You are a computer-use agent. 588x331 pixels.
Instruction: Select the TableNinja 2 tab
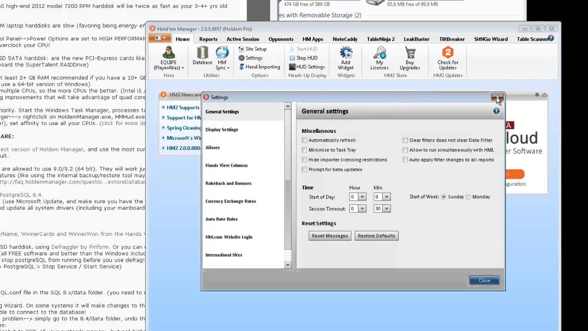pyautogui.click(x=381, y=39)
